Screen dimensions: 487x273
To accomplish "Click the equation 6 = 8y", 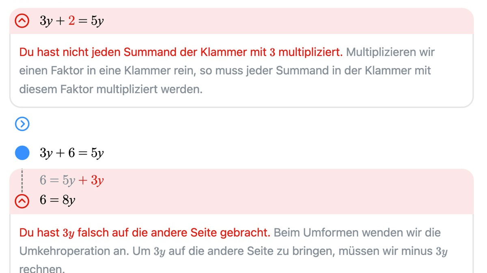I will (57, 200).
